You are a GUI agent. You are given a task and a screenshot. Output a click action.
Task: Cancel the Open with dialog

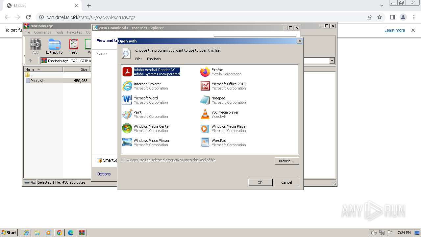(286, 182)
